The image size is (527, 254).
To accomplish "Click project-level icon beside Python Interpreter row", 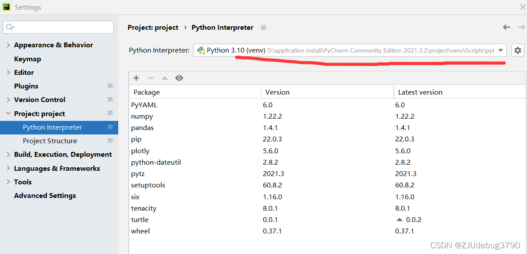I will click(x=110, y=127).
